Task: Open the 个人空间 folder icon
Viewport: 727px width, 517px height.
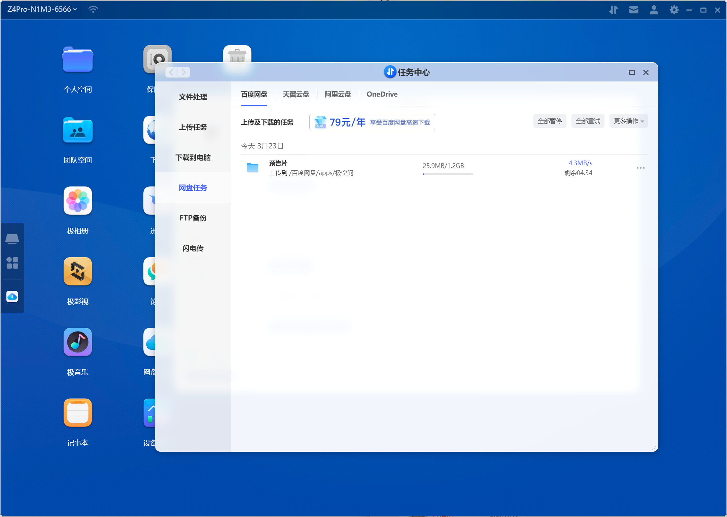Action: coord(77,60)
